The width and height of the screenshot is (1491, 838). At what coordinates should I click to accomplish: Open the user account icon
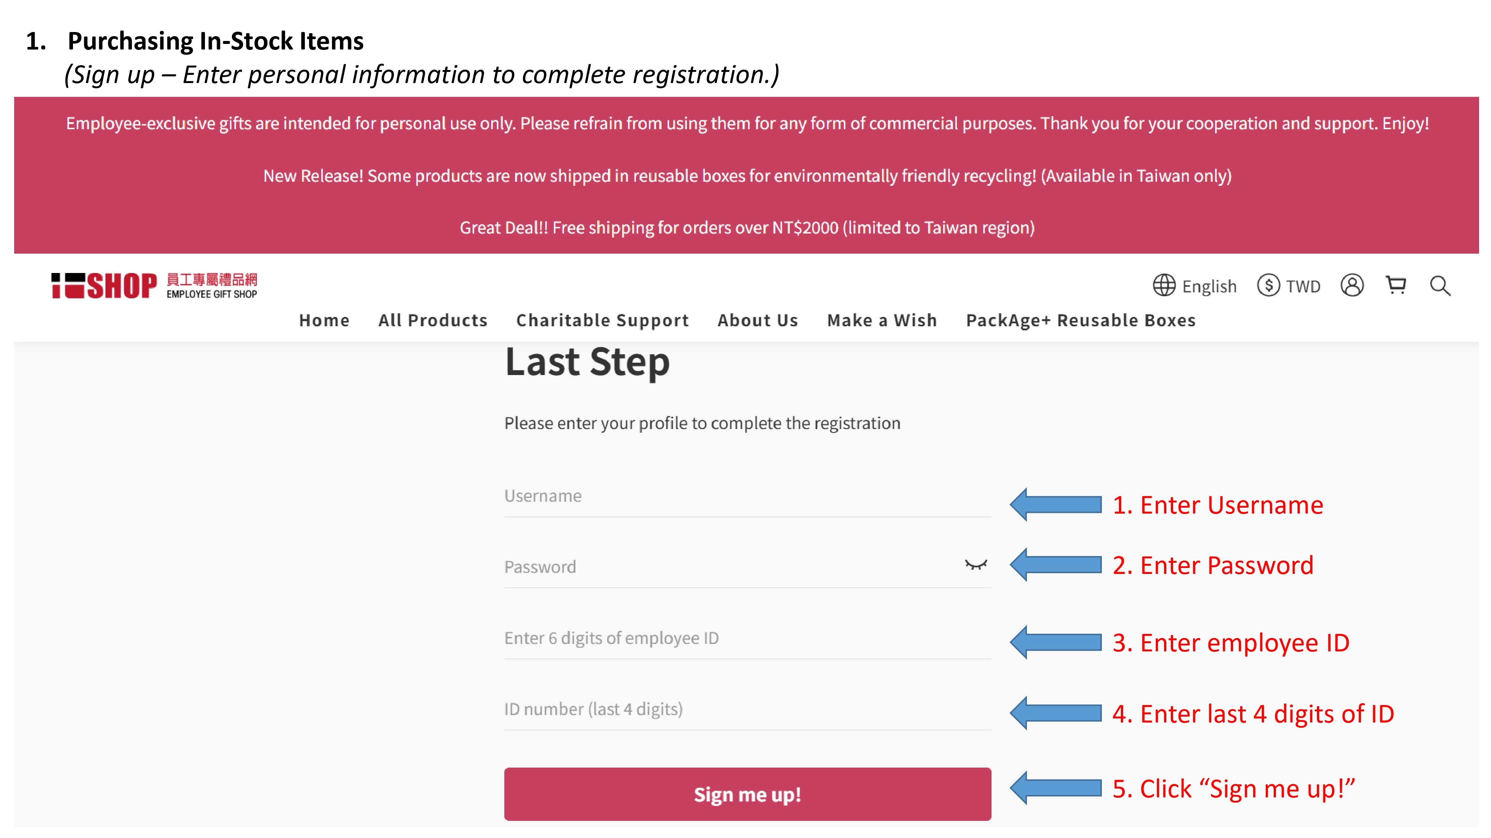tap(1352, 285)
